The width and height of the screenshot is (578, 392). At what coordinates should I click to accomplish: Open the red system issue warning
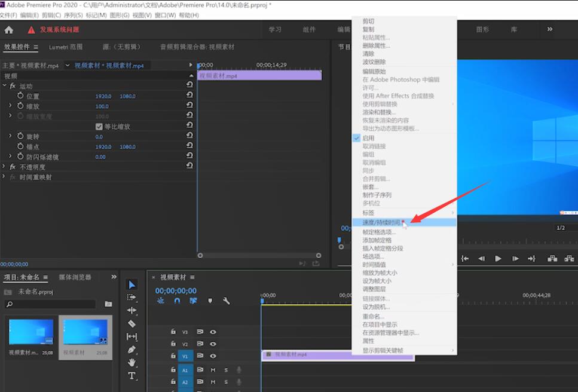(x=53, y=30)
